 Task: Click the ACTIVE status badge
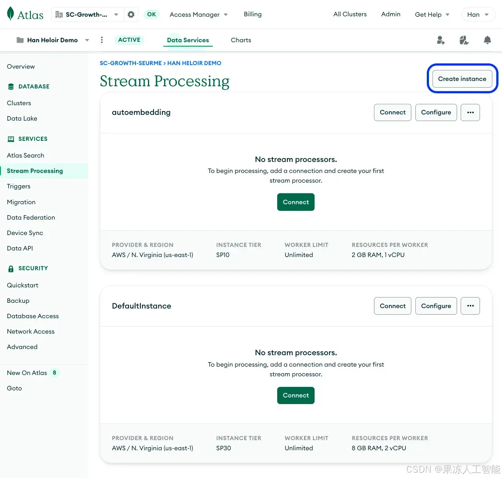[129, 40]
